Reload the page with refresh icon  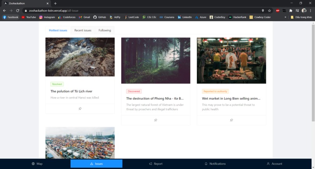click(x=18, y=11)
